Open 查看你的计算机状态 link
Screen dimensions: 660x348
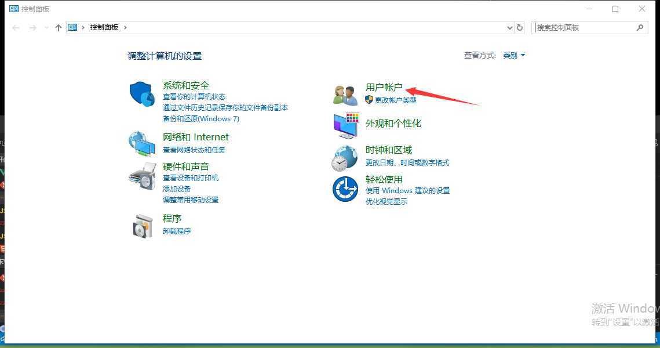tap(194, 97)
